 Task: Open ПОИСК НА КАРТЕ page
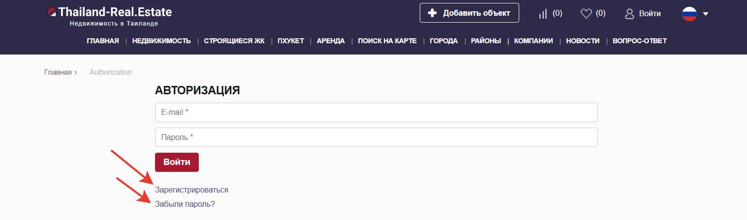[387, 41]
